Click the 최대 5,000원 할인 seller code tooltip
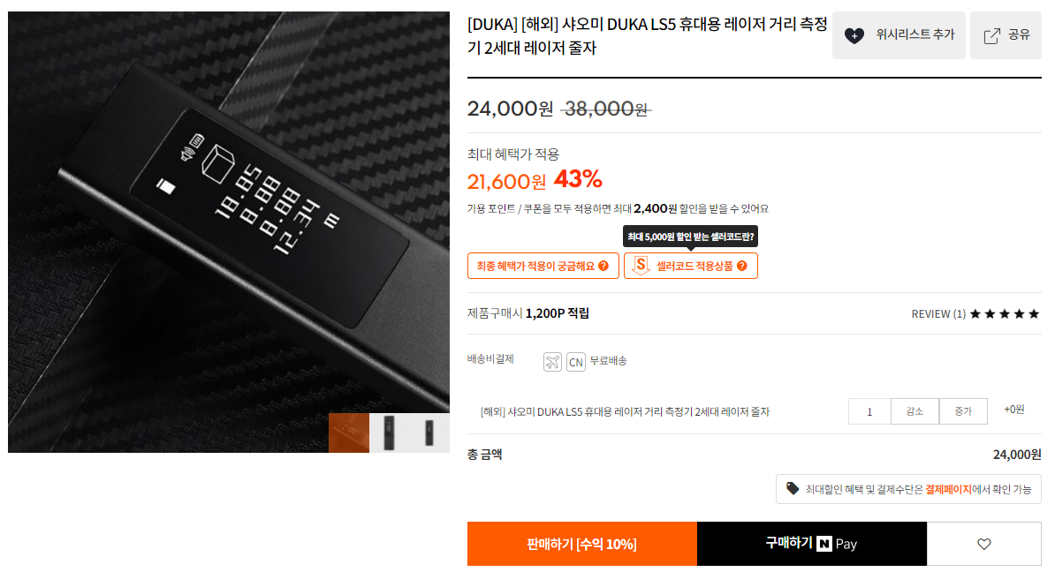 coord(690,237)
